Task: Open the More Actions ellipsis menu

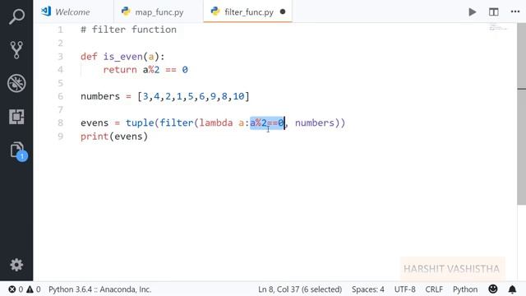Action: [x=515, y=12]
